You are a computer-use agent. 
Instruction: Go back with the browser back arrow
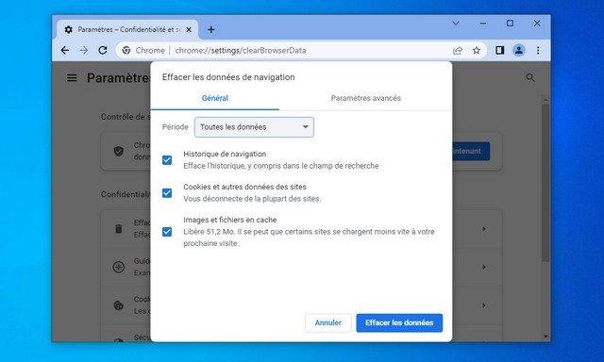[x=65, y=50]
